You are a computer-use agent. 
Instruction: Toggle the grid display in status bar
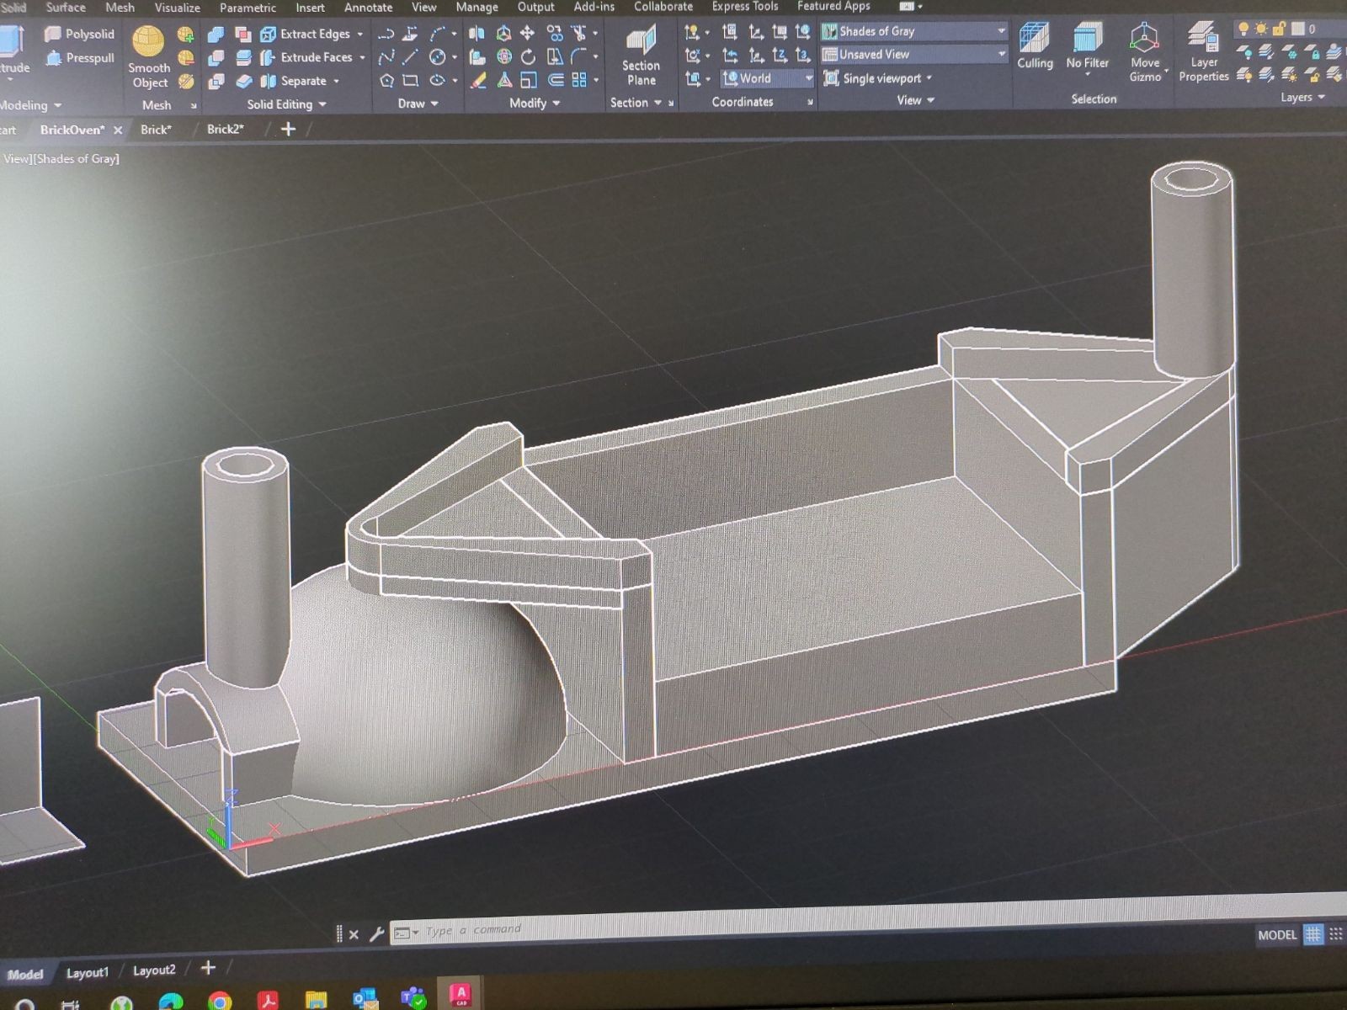point(1313,934)
